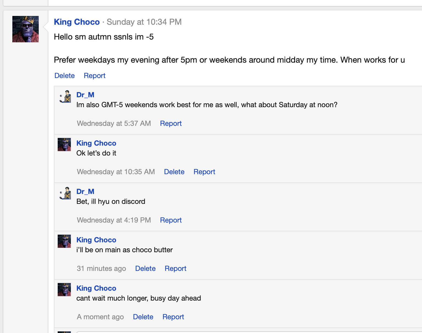Report the comment from Wednesday 10:35 AM
The height and width of the screenshot is (333, 422).
tap(204, 172)
